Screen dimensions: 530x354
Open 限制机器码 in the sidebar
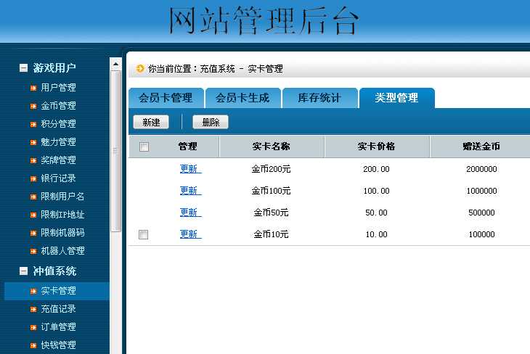coord(62,233)
